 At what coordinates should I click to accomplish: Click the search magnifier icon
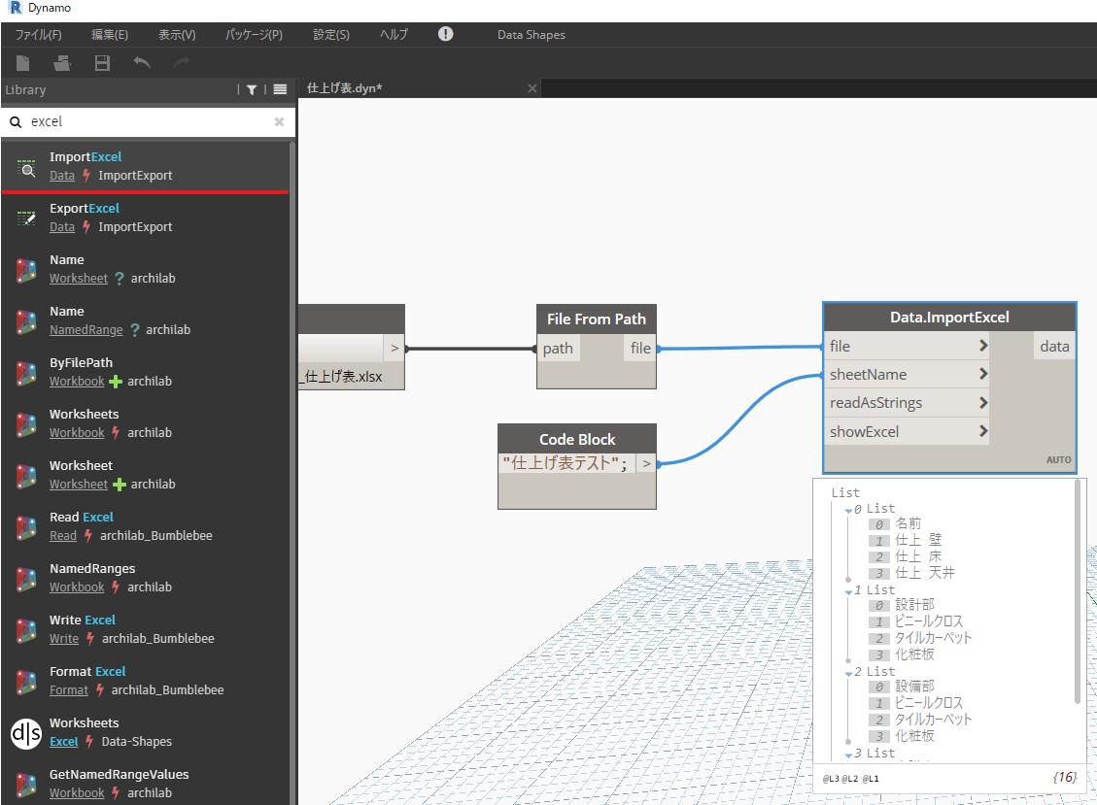(16, 121)
